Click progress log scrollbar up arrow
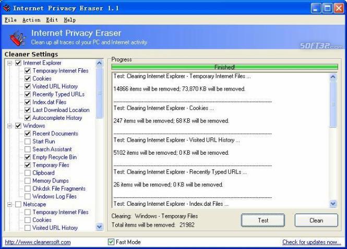The height and width of the screenshot is (249, 347). tap(333, 77)
